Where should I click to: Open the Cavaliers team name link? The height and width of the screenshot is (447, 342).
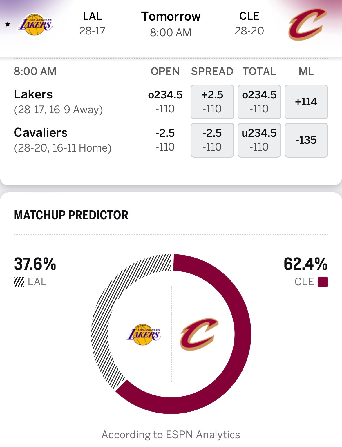pos(41,133)
